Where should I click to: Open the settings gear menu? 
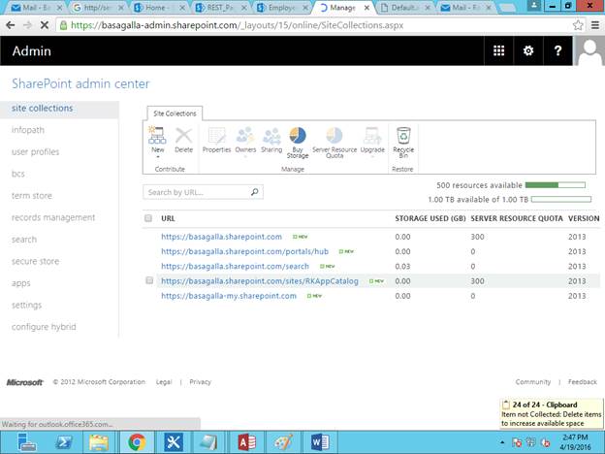[x=528, y=50]
